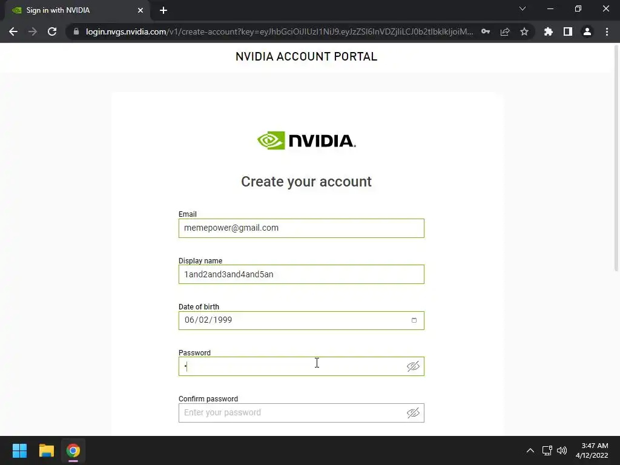Open the Chrome profile avatar
Screen dimensions: 620x465
(587, 31)
